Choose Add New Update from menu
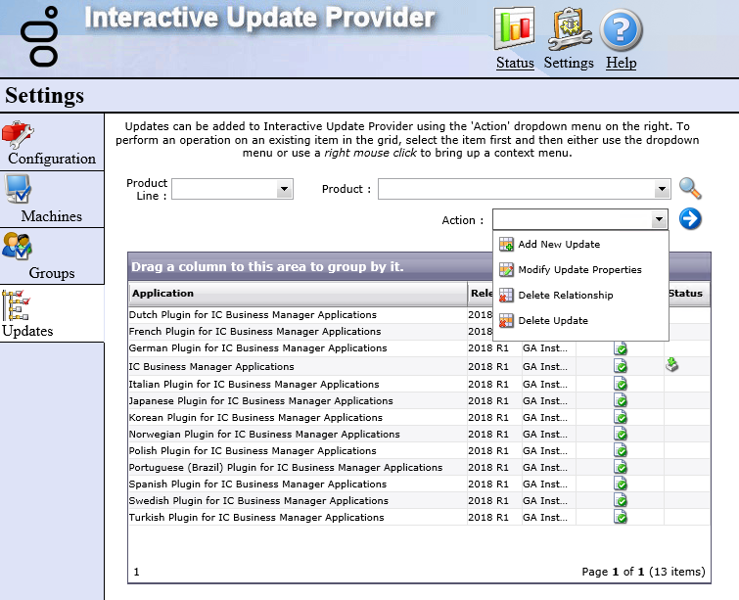The height and width of the screenshot is (600, 739). click(559, 245)
